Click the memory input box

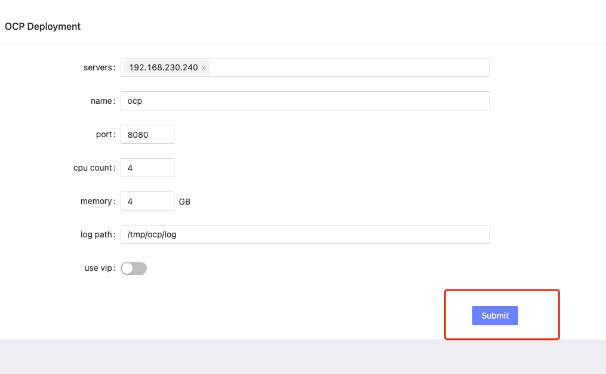pyautogui.click(x=147, y=201)
